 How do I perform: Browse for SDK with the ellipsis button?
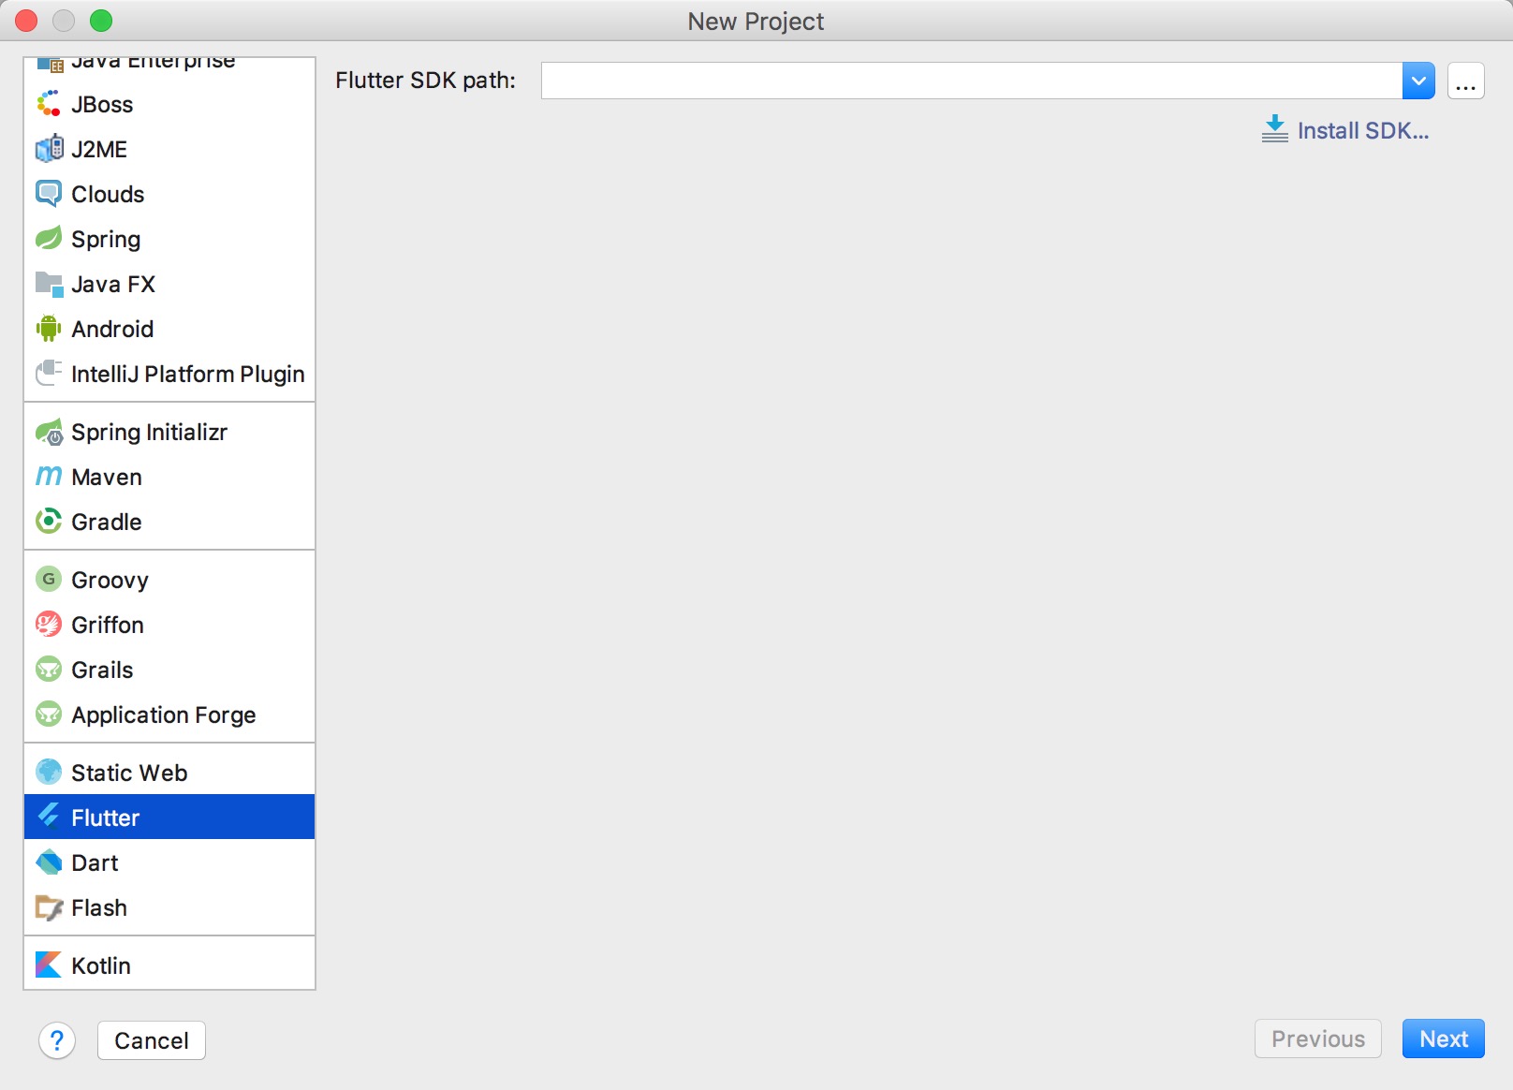tap(1466, 81)
